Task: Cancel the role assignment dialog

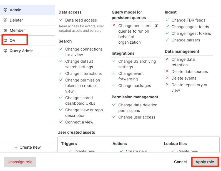Action: pos(180,162)
